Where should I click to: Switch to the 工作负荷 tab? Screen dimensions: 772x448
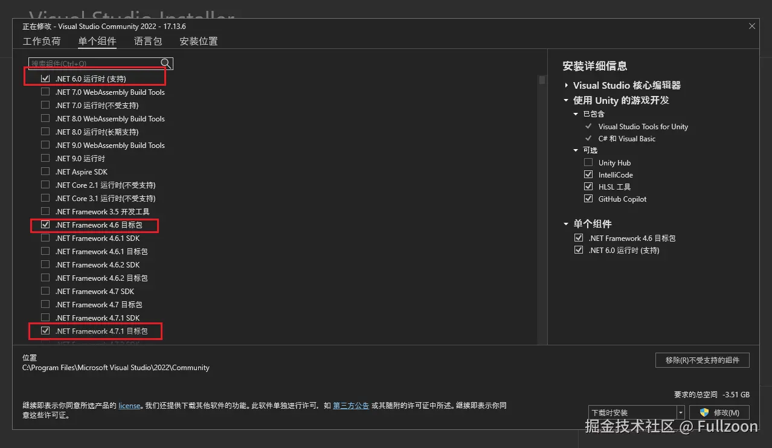pyautogui.click(x=42, y=42)
